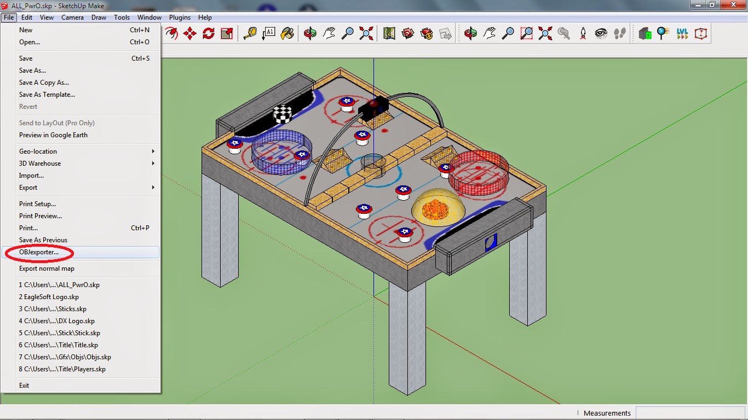The image size is (748, 420).
Task: Expand the 3D Warehouse submenu arrow
Action: pos(153,164)
